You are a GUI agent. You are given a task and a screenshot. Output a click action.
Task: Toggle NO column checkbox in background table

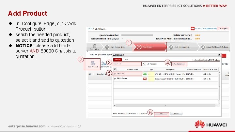click(x=93, y=74)
